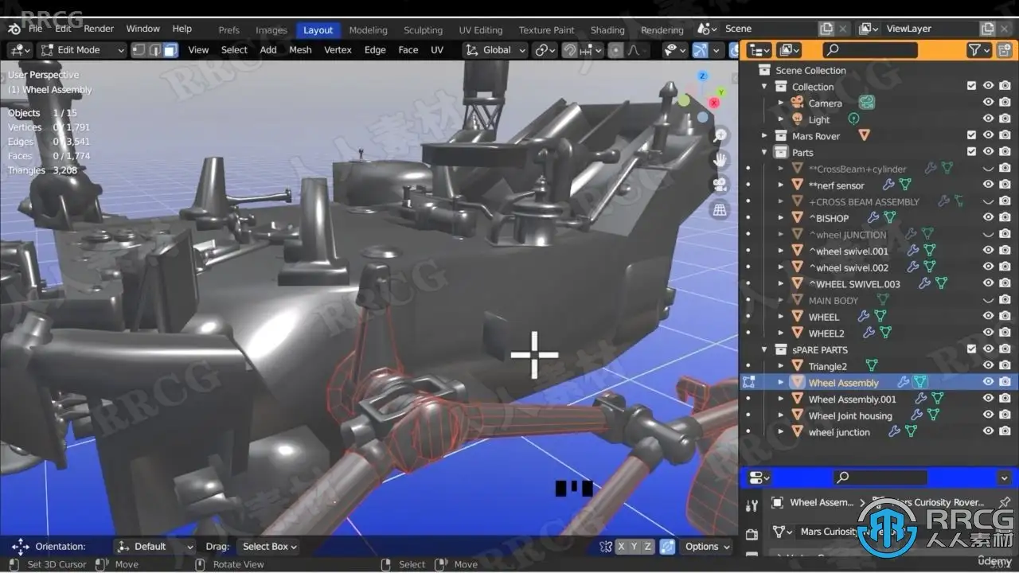Viewport: 1019px width, 573px height.
Task: Toggle camera view gizmo icon
Action: pyautogui.click(x=720, y=185)
